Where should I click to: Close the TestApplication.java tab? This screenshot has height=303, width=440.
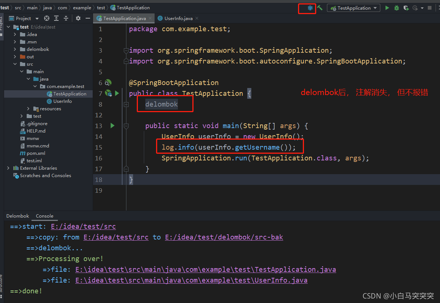150,18
